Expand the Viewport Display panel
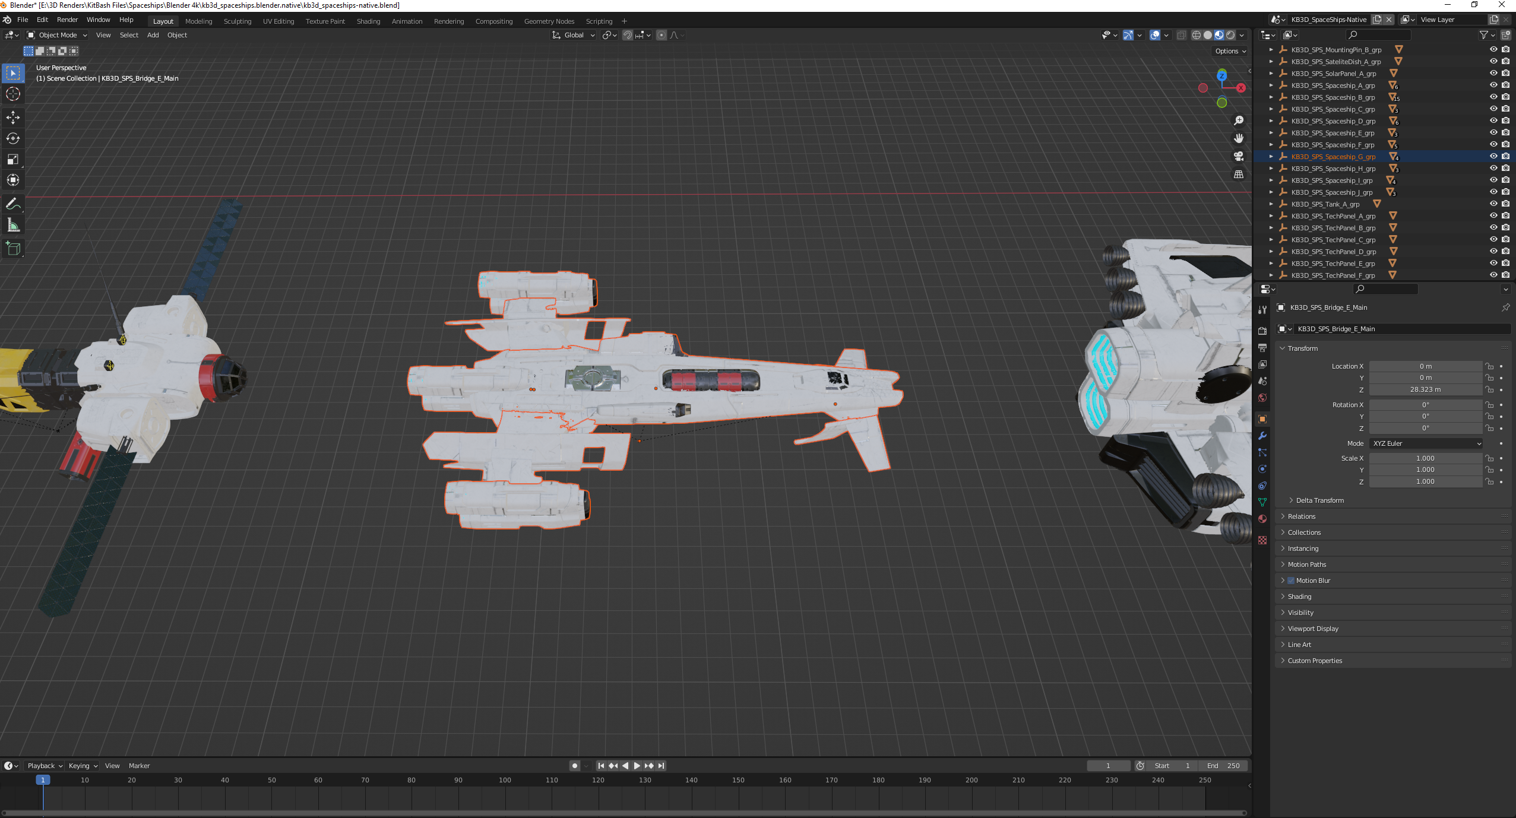The height and width of the screenshot is (818, 1516). (1312, 629)
